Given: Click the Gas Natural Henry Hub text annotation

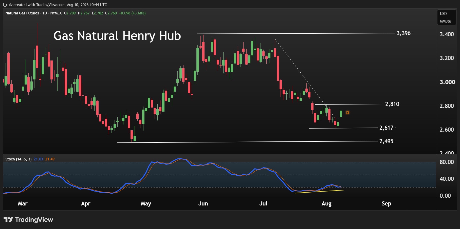Looking at the screenshot, I should pyautogui.click(x=117, y=36).
